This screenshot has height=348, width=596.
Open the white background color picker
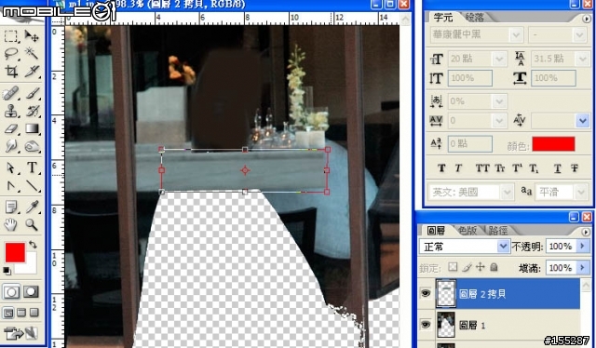pos(31,267)
